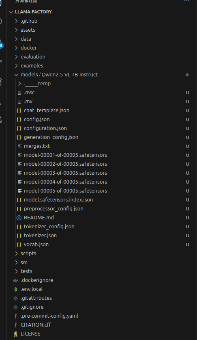This screenshot has height=340, width=197.
Task: Click untracked U badge for config.json
Action: [x=188, y=119]
